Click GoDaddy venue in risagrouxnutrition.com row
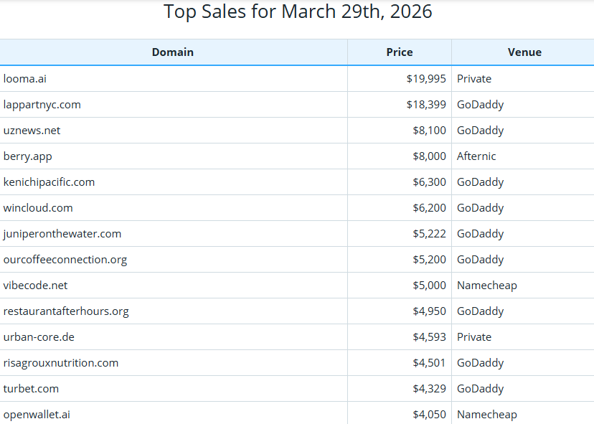Screen dimensions: 594x424 coord(481,362)
